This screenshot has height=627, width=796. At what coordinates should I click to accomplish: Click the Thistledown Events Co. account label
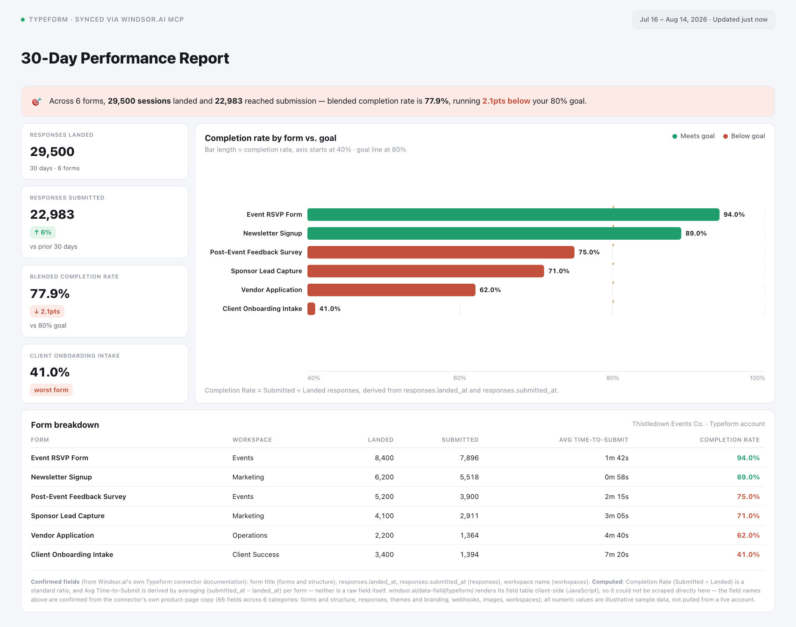coord(698,424)
